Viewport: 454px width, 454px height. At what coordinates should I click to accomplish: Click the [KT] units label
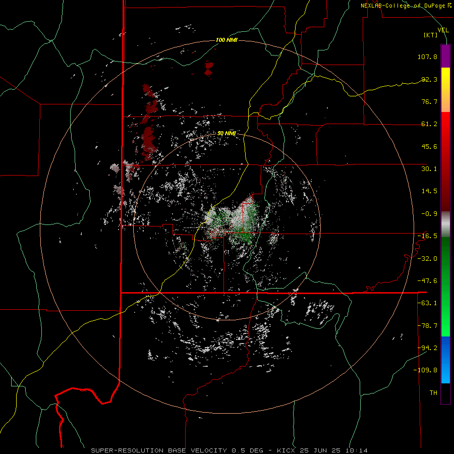click(x=431, y=35)
